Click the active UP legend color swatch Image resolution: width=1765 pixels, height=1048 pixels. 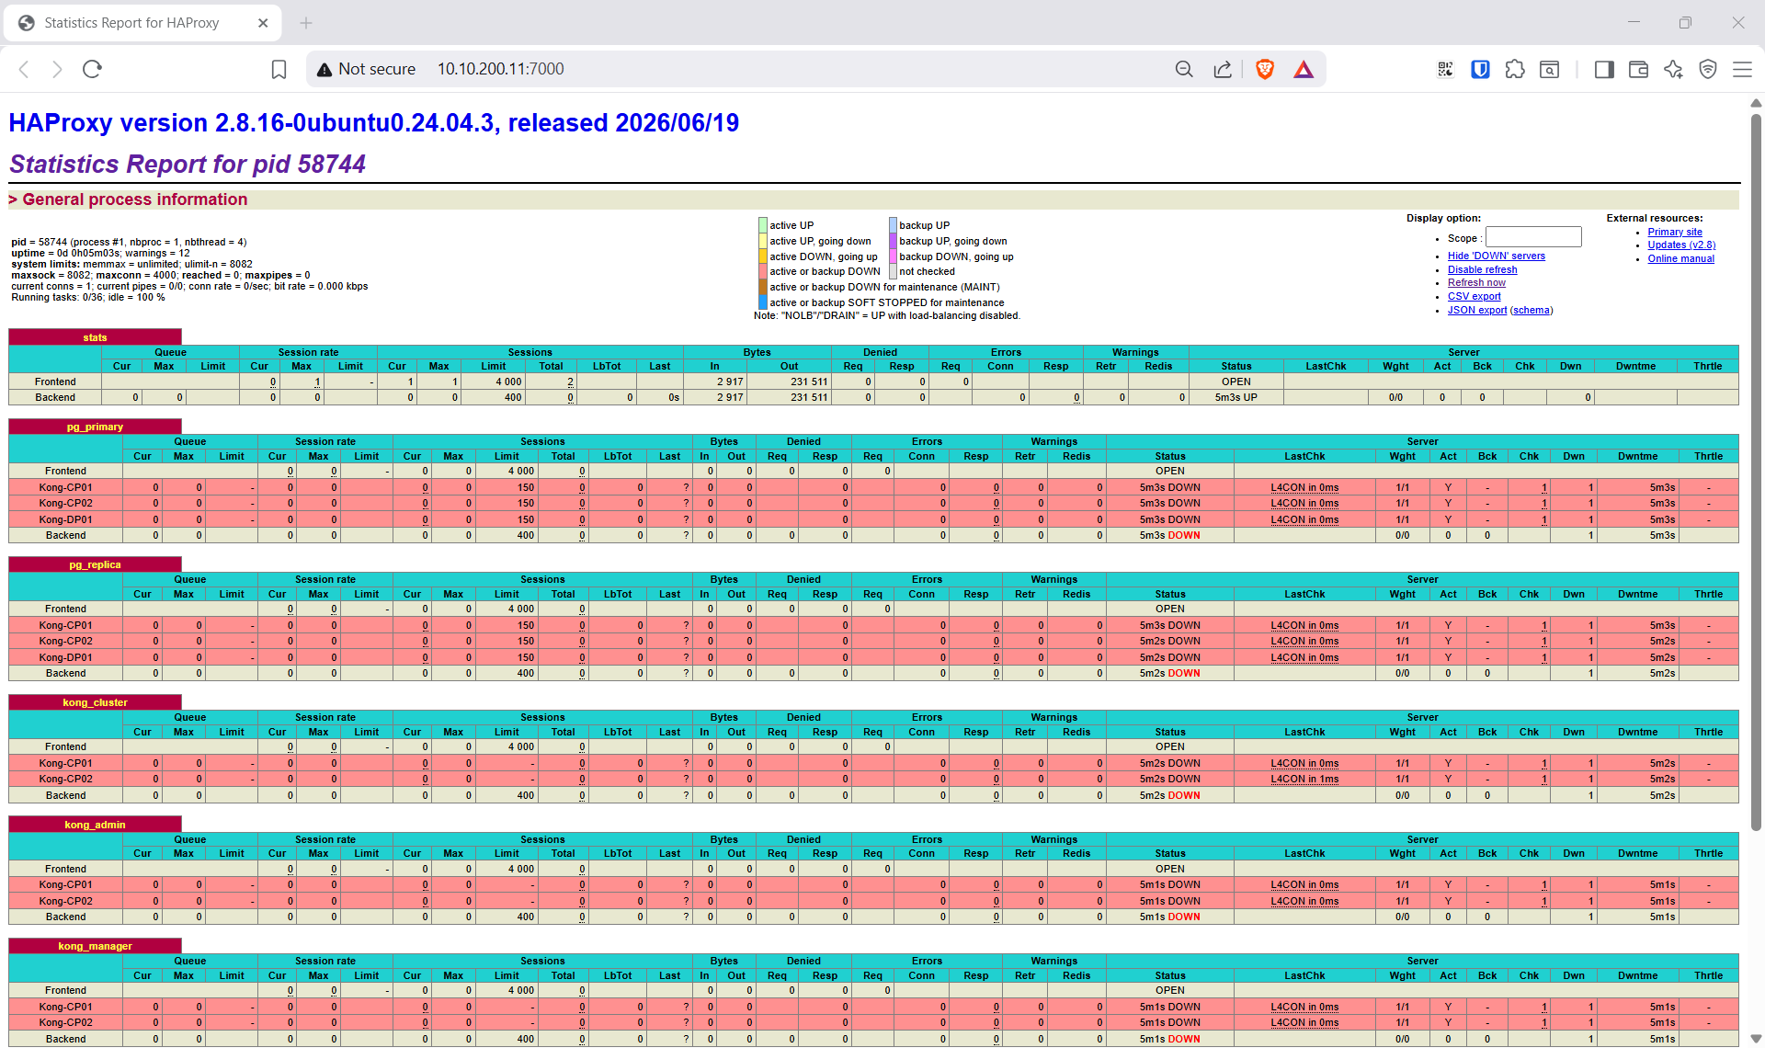tap(763, 225)
